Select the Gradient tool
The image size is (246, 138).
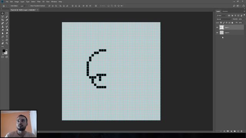coord(7,30)
